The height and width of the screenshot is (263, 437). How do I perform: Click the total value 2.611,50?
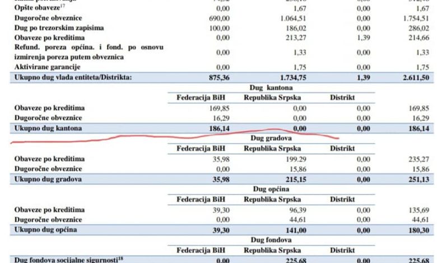[x=413, y=77]
